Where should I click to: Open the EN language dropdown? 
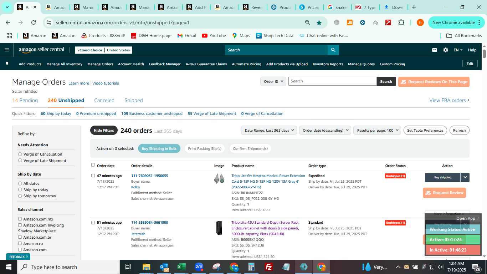[x=458, y=50]
